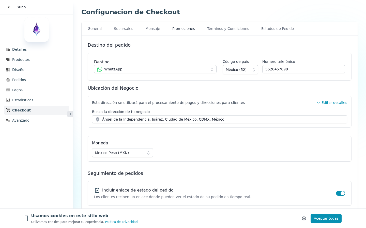Open the Política de privacidad link
Image resolution: width=366 pixels, height=228 pixels.
tap(121, 222)
